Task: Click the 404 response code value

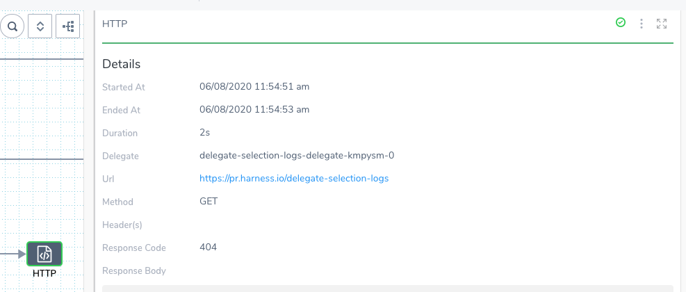Action: click(209, 248)
